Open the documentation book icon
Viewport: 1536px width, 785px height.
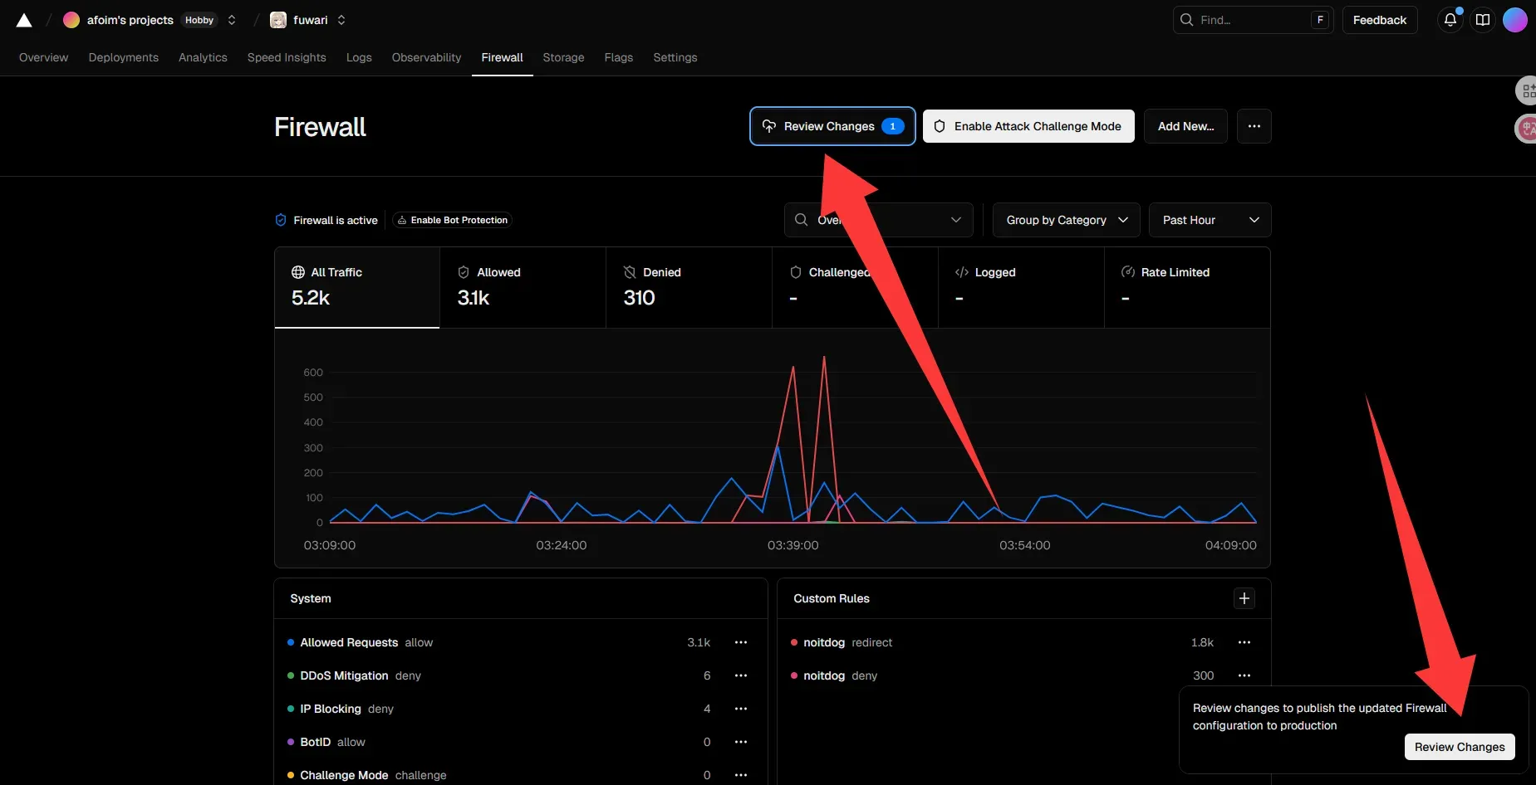(x=1483, y=20)
